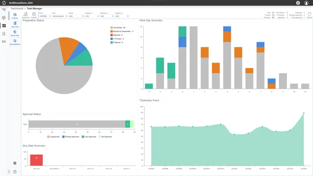Click the light green Not Required bar segment
The image size is (313, 176).
132,124
